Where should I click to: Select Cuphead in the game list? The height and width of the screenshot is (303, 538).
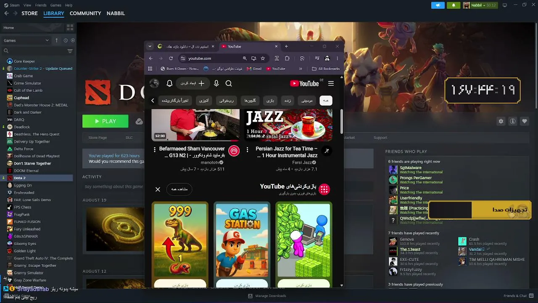click(21, 98)
